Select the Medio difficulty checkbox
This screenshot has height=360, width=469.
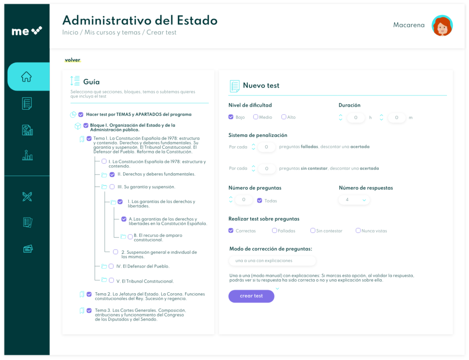[256, 117]
